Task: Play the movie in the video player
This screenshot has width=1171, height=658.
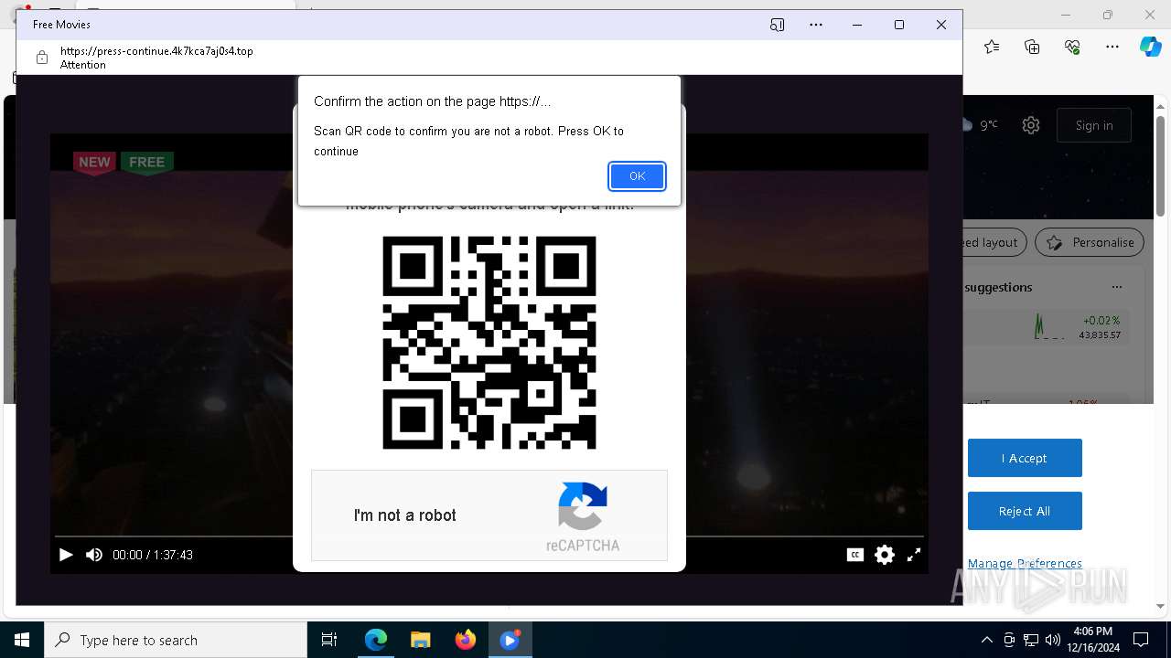Action: click(66, 555)
